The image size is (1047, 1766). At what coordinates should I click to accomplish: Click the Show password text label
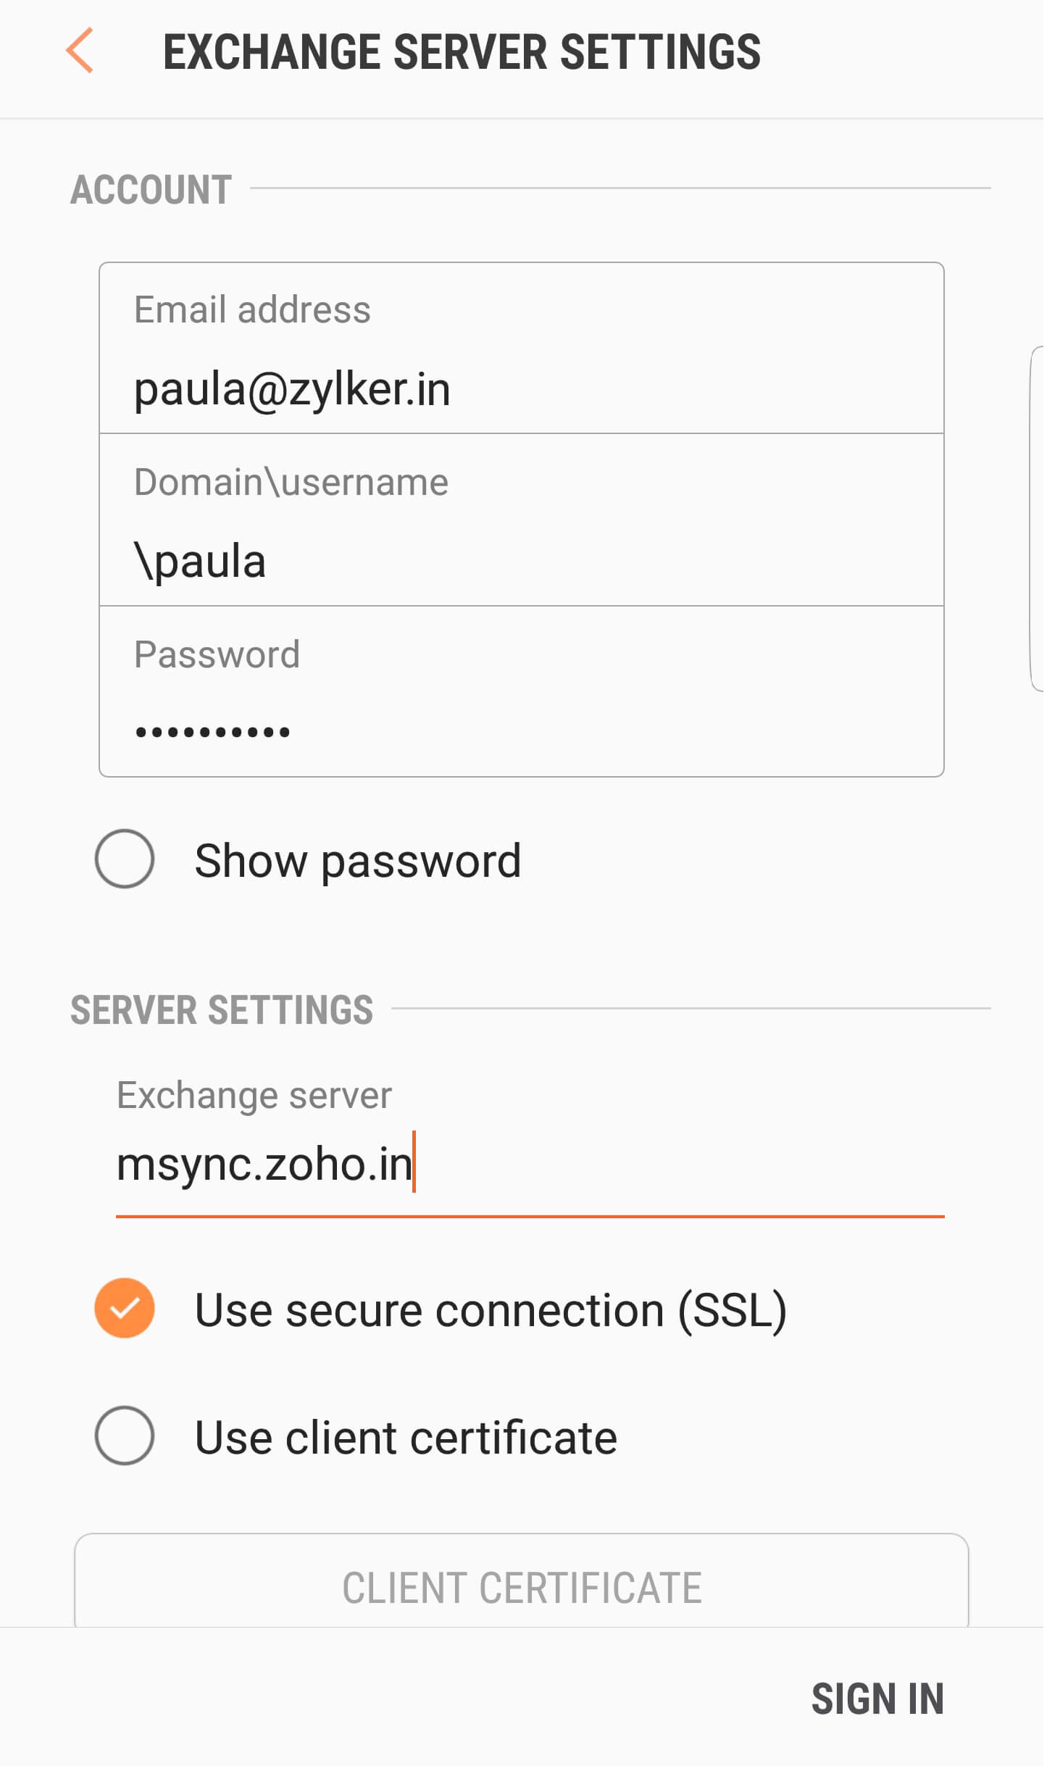pyautogui.click(x=359, y=861)
